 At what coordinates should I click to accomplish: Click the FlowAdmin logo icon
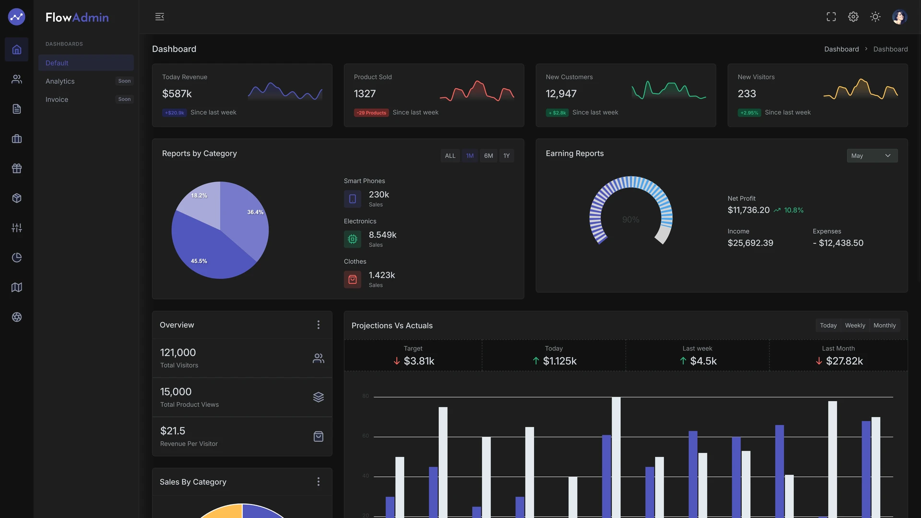tap(16, 17)
